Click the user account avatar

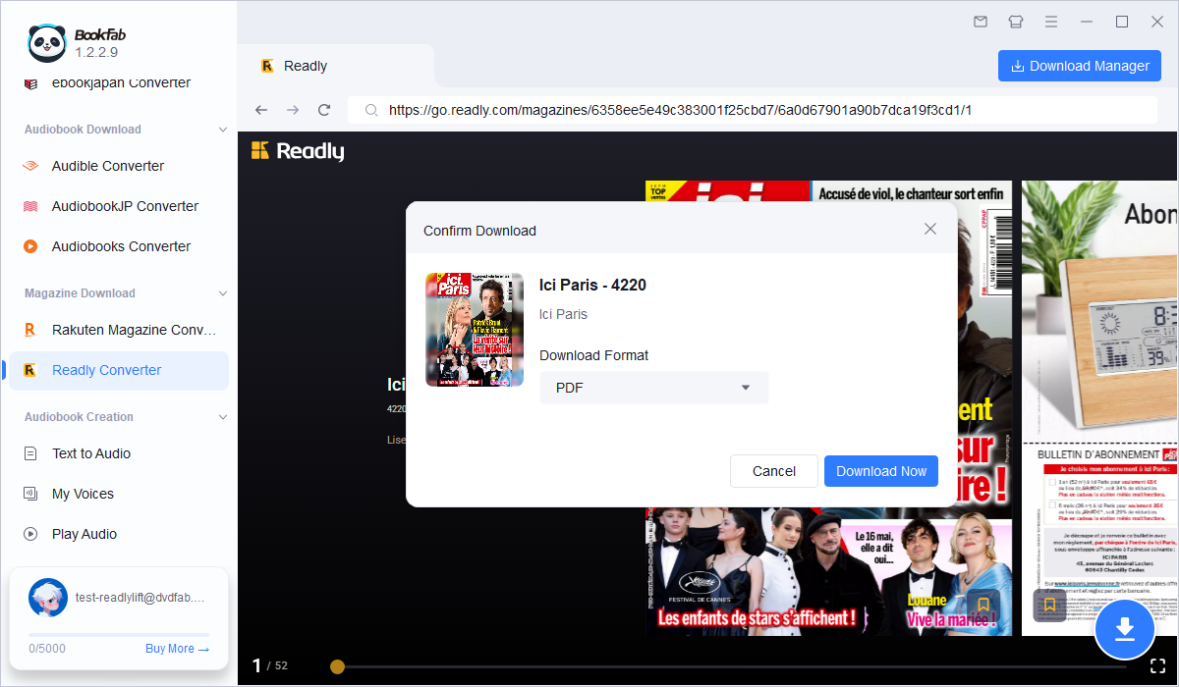pos(48,597)
